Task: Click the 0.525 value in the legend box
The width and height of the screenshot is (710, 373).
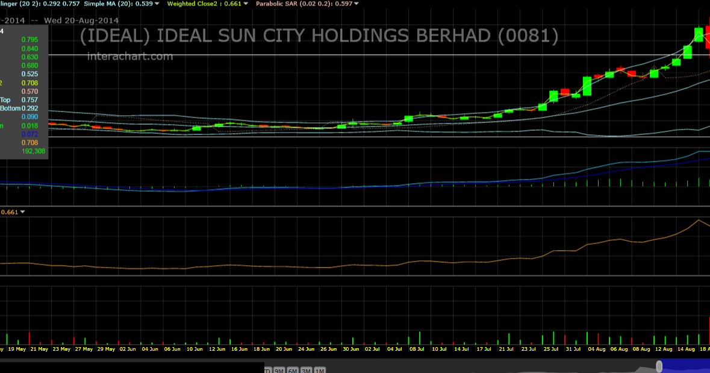Action: 30,74
